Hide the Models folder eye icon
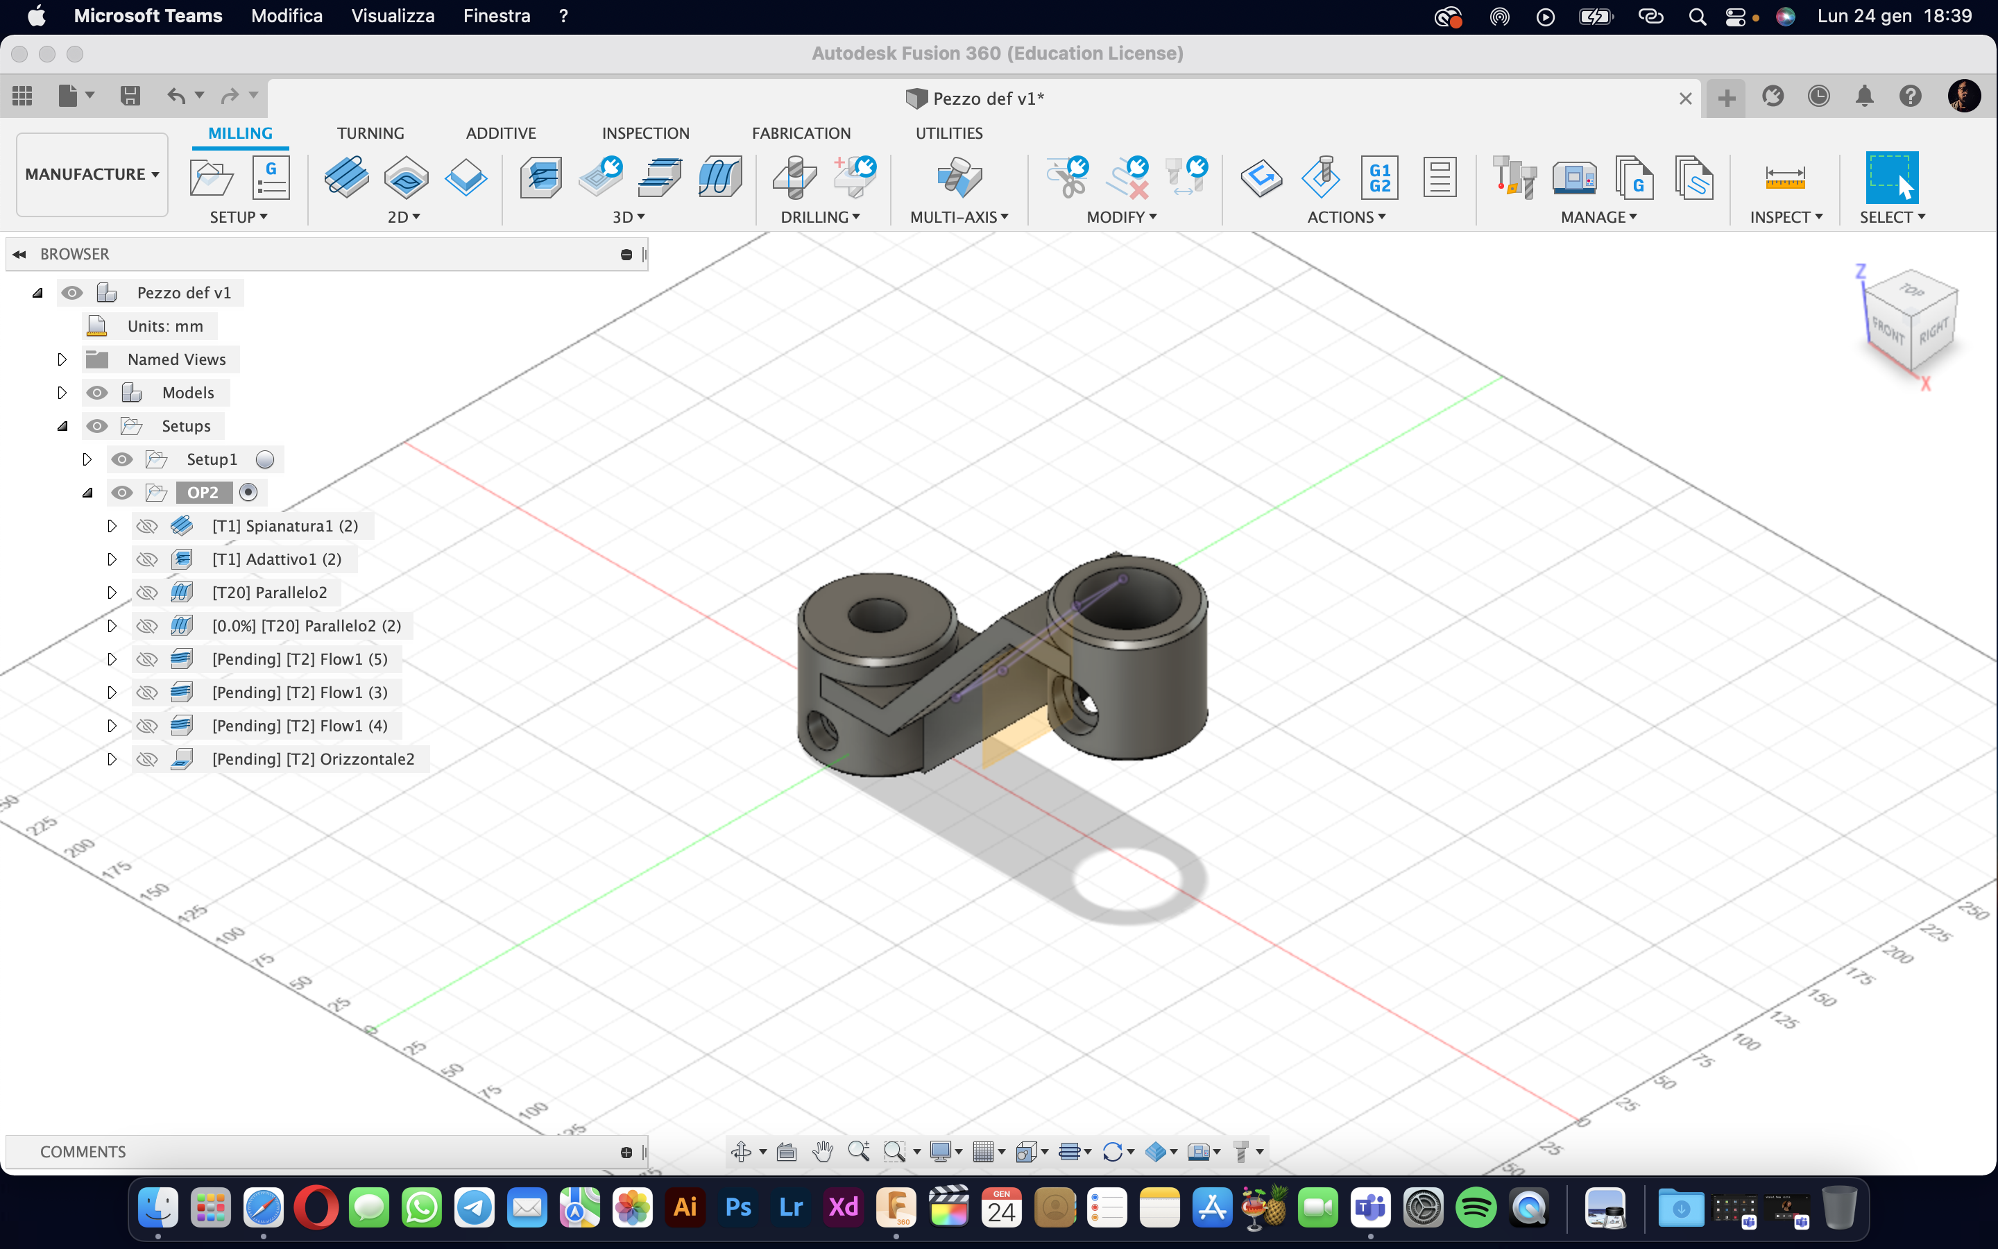 (x=97, y=392)
